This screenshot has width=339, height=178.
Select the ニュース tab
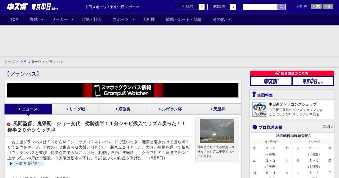click(28, 109)
